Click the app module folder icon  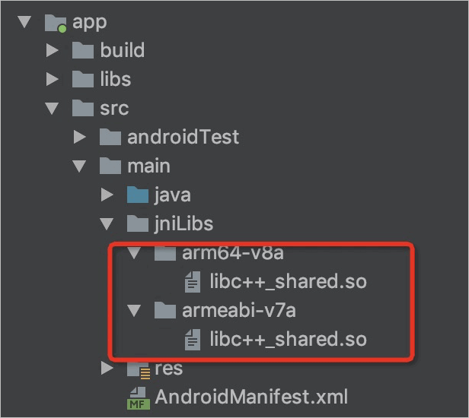coord(56,24)
